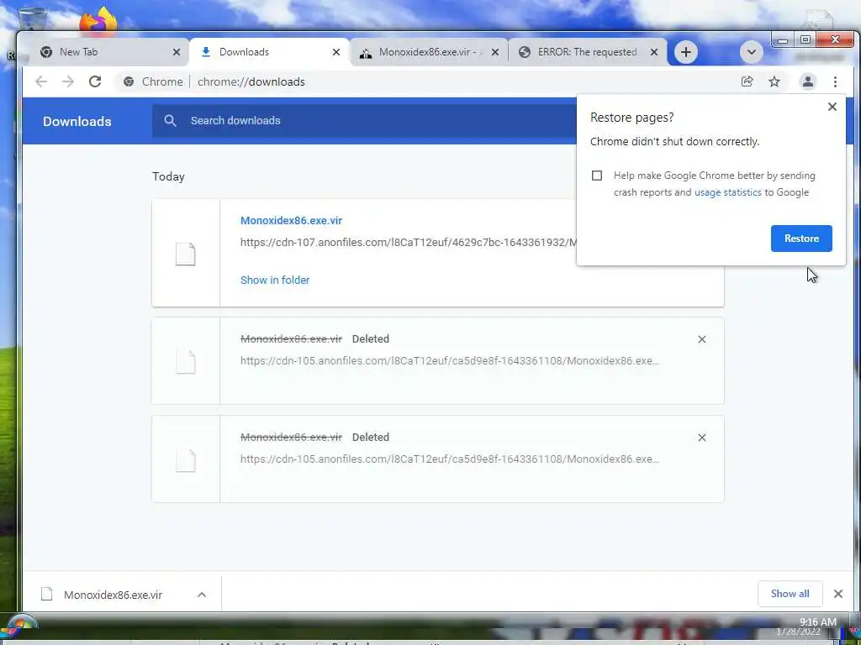The image size is (861, 645).
Task: Open the Monoxidex86.exe.vir browser tab
Action: pos(428,52)
